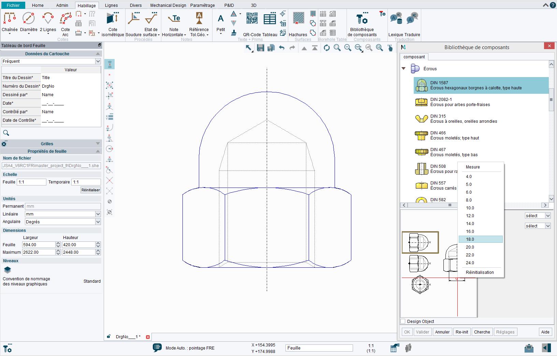
Task: Select measure value 12.0 in the list
Action: 470,216
